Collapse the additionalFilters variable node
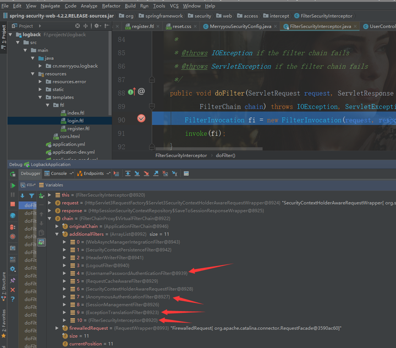Viewport: 396px width, 348px height. pos(57,234)
